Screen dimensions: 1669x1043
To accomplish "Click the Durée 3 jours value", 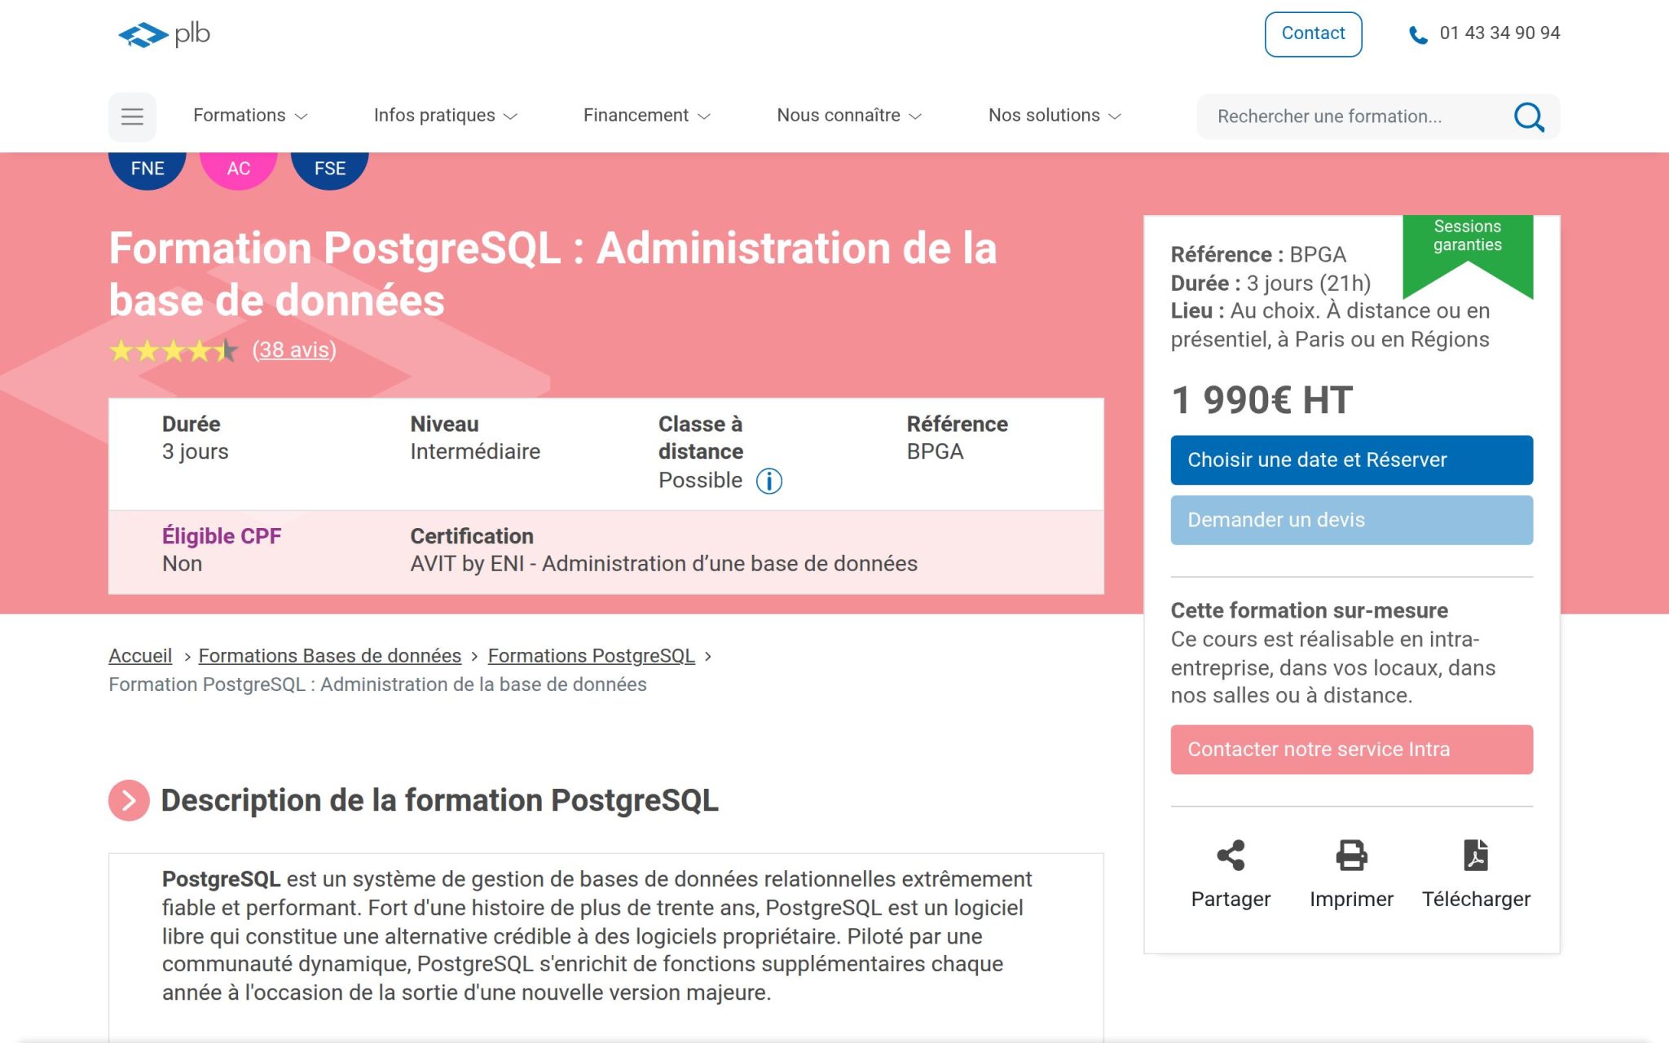I will 196,451.
